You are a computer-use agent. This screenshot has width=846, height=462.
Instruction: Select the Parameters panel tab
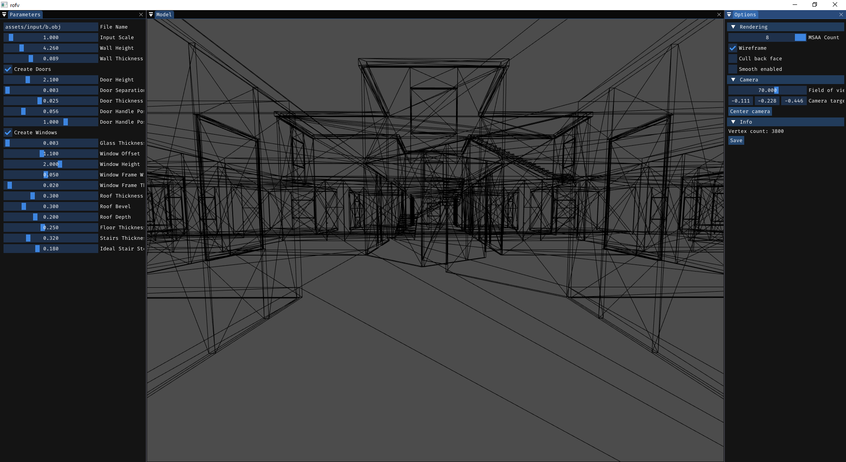click(25, 15)
